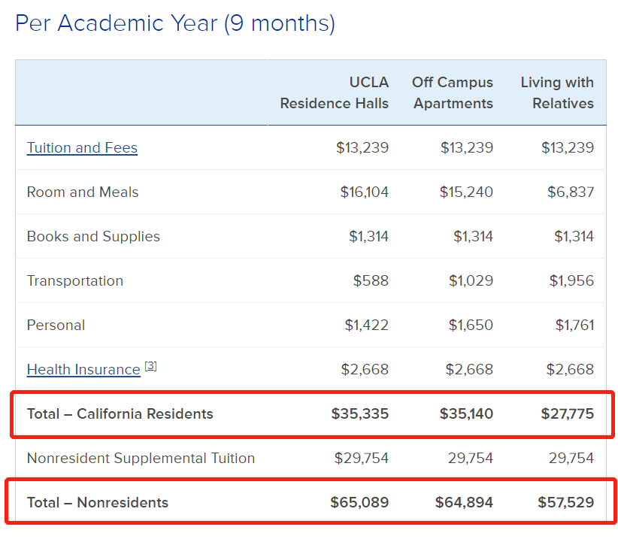The image size is (618, 539).
Task: Click the Tuition and Fees value under Off Campus Apartments
Action: pyautogui.click(x=467, y=148)
